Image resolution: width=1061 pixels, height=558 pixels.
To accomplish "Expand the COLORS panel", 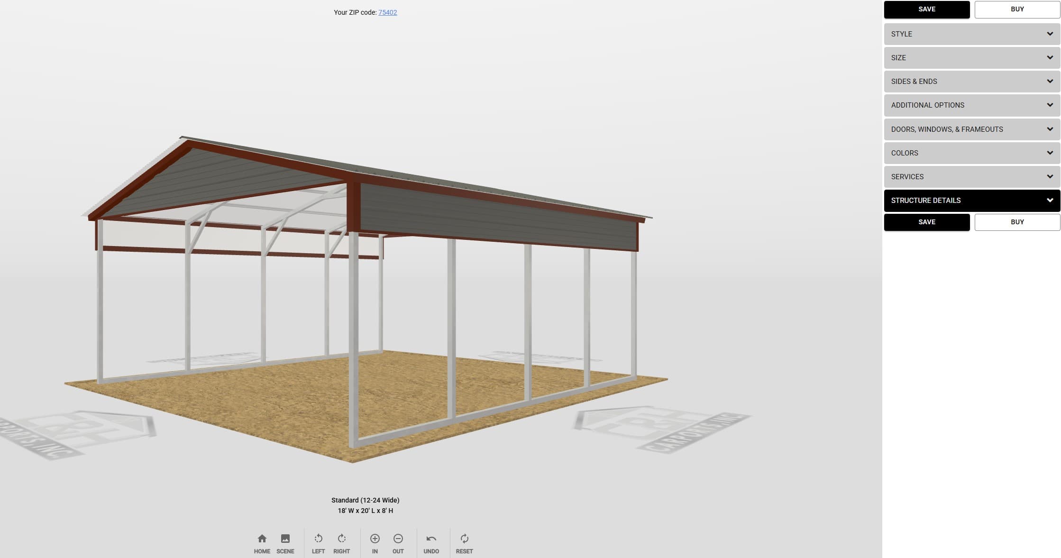I will (x=971, y=153).
